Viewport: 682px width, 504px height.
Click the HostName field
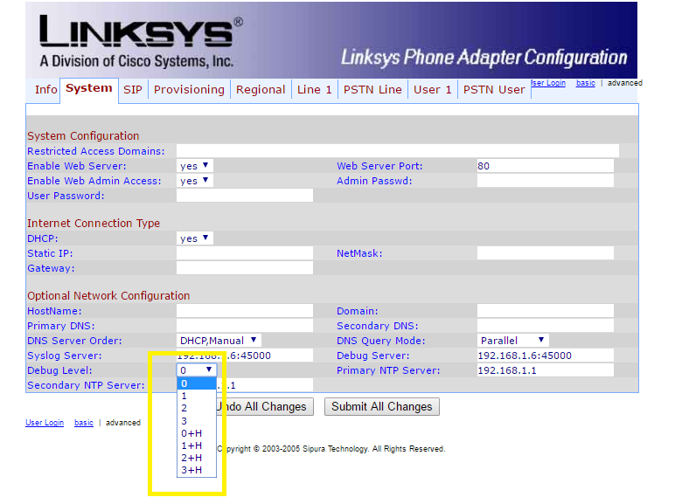click(x=245, y=311)
